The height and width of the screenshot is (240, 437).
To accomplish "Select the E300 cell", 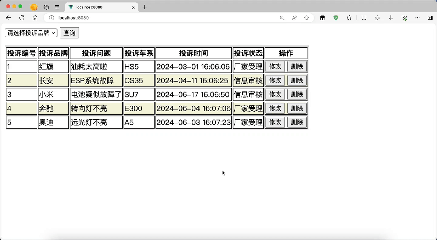I will tap(139, 108).
